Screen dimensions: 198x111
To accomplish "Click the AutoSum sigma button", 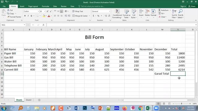I will (164, 10).
